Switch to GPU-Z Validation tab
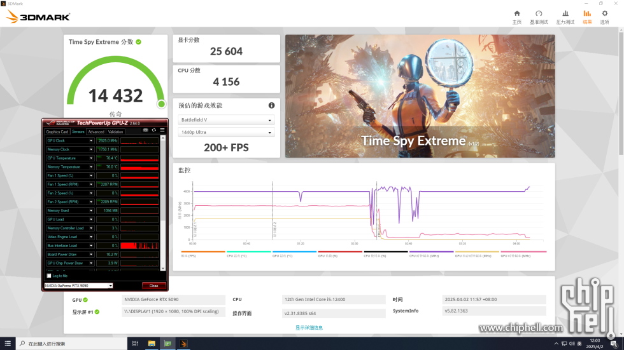624x350 pixels. click(115, 131)
